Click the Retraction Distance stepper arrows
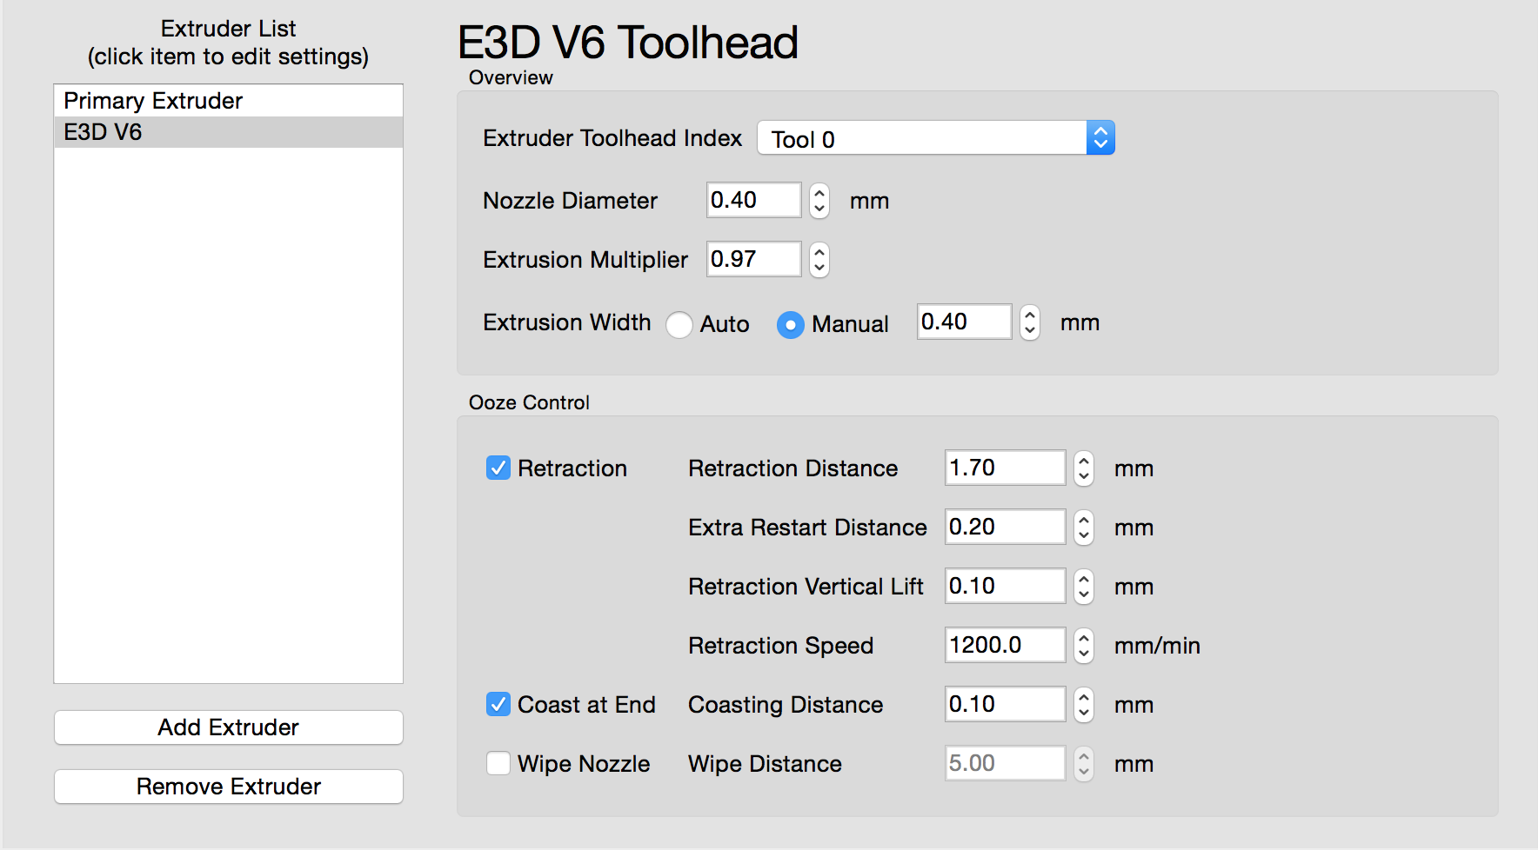The image size is (1538, 850). [x=1083, y=468]
